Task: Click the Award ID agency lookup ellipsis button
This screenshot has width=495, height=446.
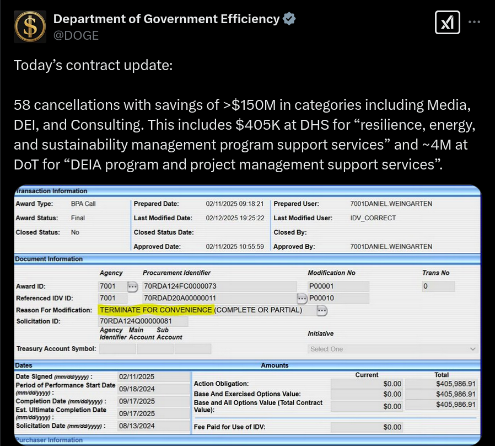Action: [x=133, y=286]
